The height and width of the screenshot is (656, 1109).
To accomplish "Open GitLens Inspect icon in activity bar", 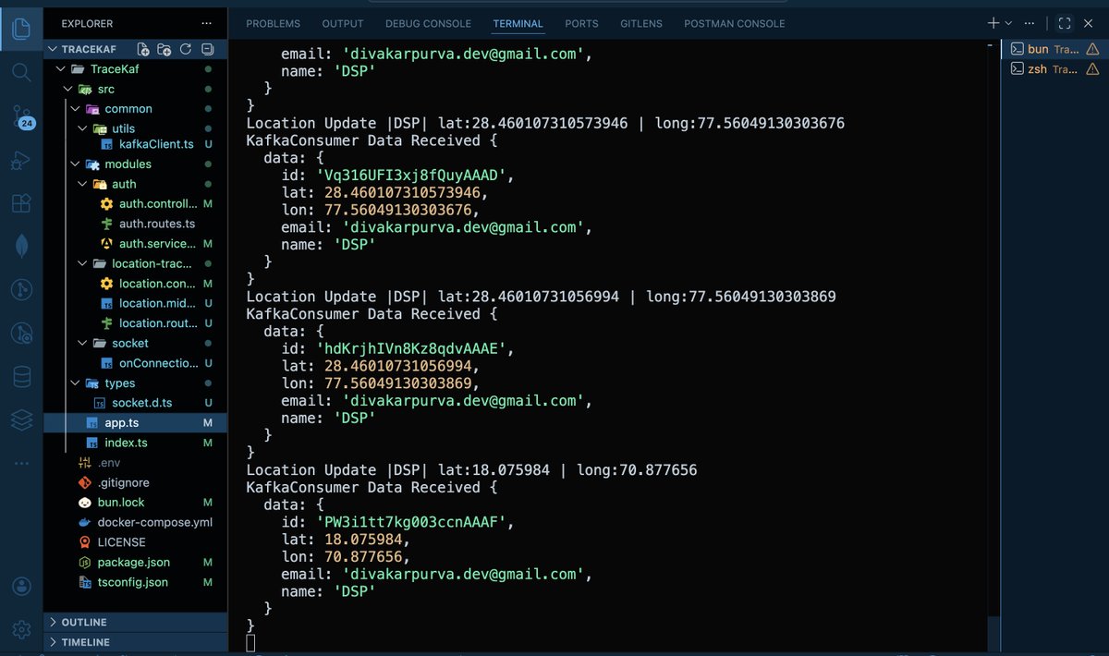I will point(21,334).
